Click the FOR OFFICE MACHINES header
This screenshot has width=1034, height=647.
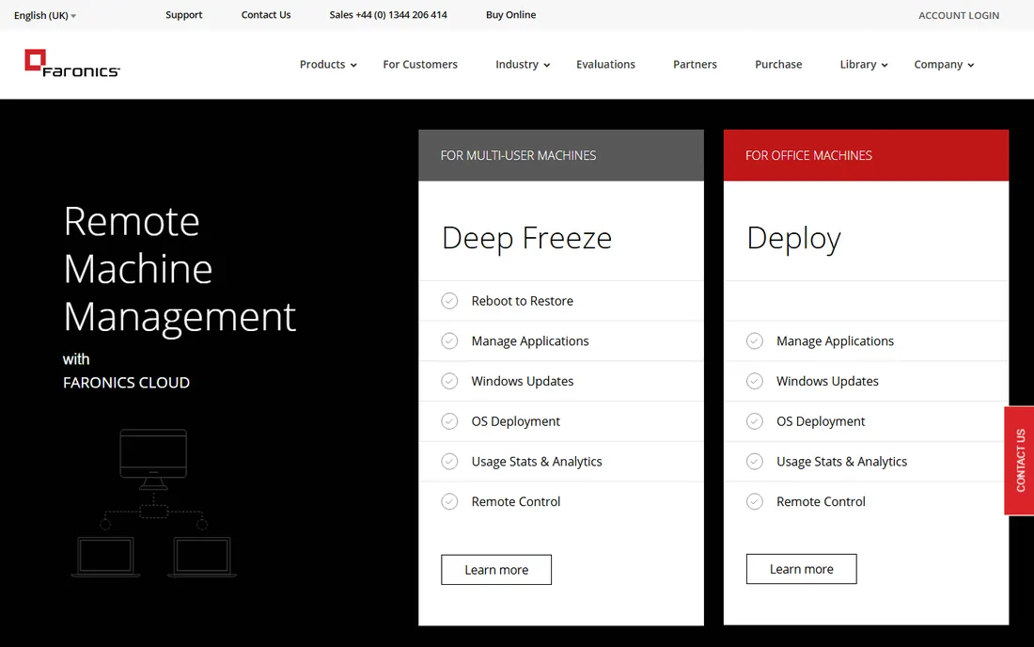click(866, 156)
